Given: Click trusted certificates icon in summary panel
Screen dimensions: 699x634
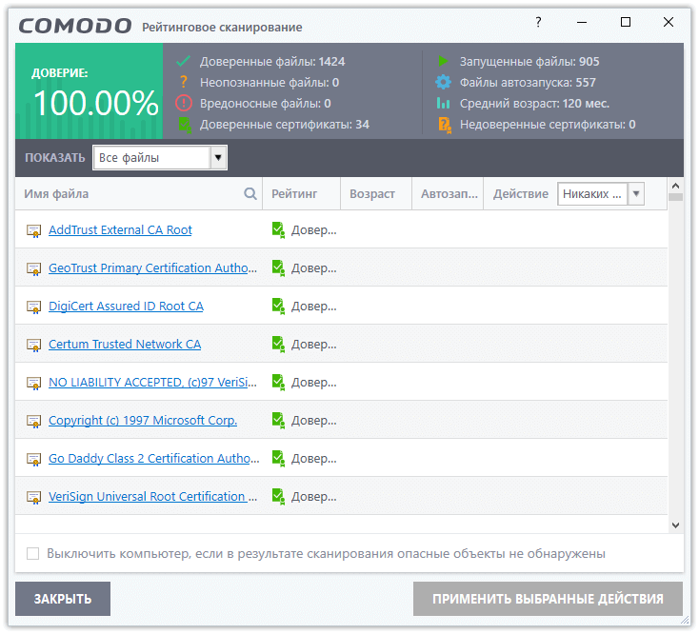Looking at the screenshot, I should point(185,126).
